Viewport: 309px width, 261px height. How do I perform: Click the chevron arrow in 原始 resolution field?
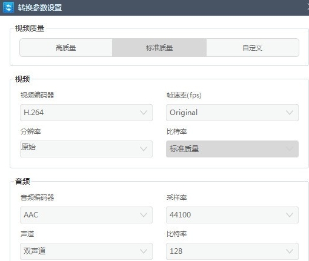[144, 149]
